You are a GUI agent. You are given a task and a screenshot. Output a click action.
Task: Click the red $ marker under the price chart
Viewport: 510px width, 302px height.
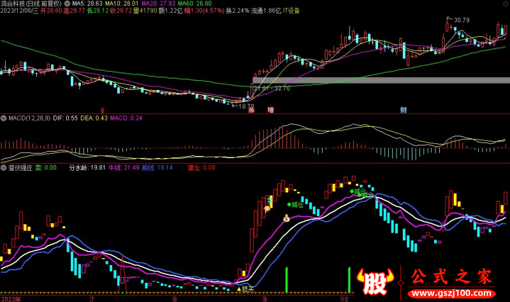tap(103, 110)
